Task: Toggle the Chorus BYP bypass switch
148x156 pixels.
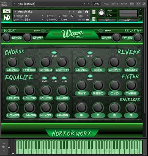Action: [x=54, y=53]
